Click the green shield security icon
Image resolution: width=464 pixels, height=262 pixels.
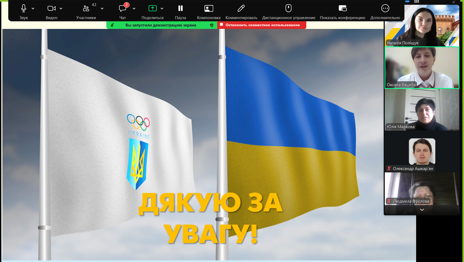pyautogui.click(x=212, y=25)
